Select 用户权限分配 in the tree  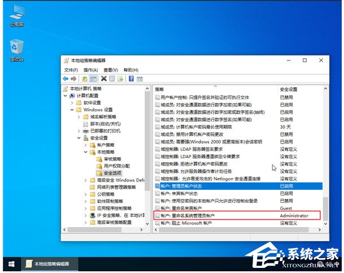tap(116, 166)
